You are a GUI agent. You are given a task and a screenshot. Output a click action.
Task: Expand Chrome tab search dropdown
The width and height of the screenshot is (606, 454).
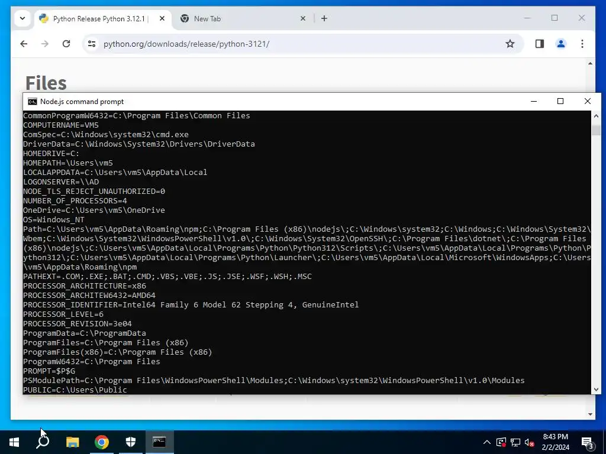22,18
